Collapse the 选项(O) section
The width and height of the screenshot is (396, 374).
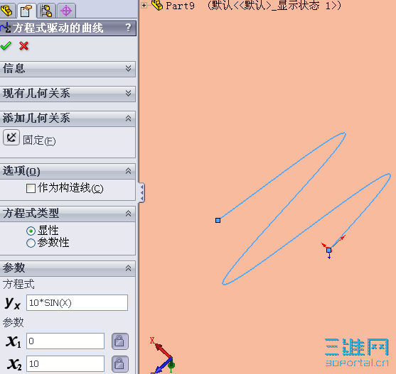128,171
